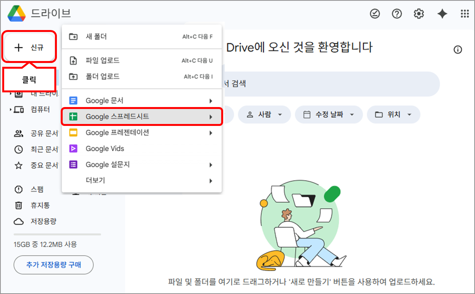Image resolution: width=475 pixels, height=294 pixels.
Task: Open the 수정 날짜 filter dropdown
Action: tap(329, 114)
